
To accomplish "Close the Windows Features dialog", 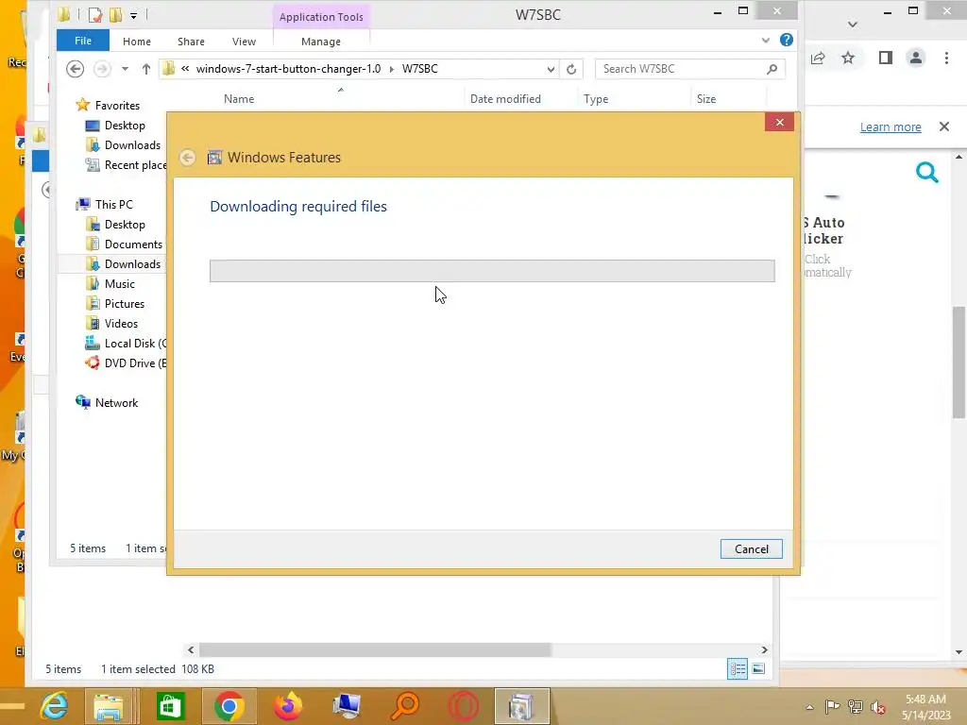I will coord(779,122).
